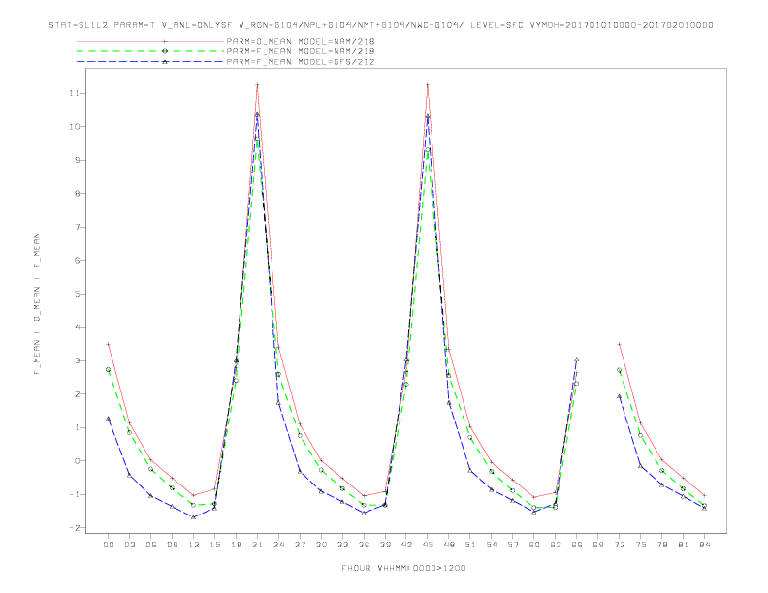Click y-axis tick label 10
This screenshot has width=768, height=593.
pos(75,126)
